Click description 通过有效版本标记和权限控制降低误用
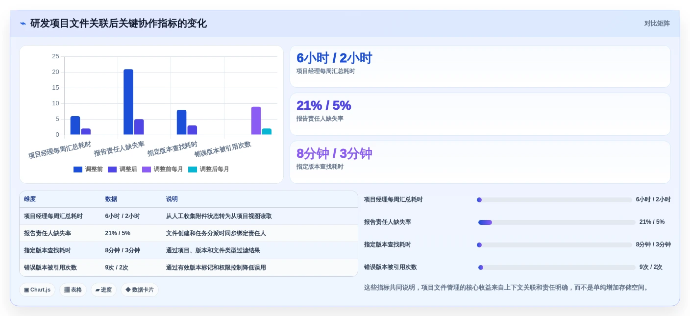 pyautogui.click(x=216, y=267)
